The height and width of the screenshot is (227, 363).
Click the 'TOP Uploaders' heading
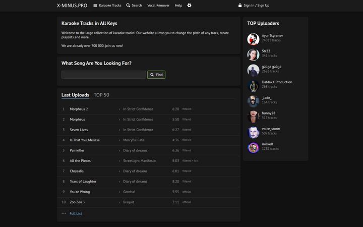tap(263, 23)
